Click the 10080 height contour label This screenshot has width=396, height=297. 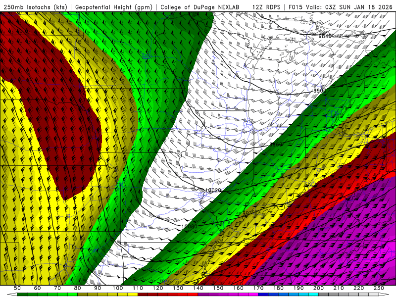[190, 226]
